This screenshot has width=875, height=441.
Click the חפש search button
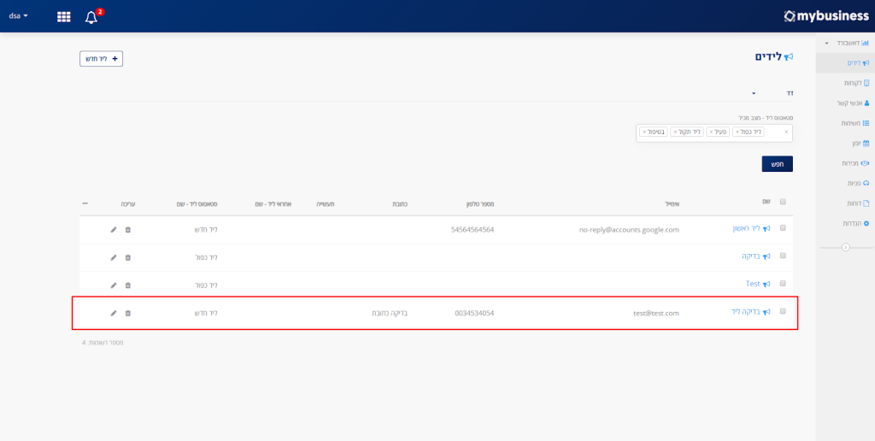[778, 163]
